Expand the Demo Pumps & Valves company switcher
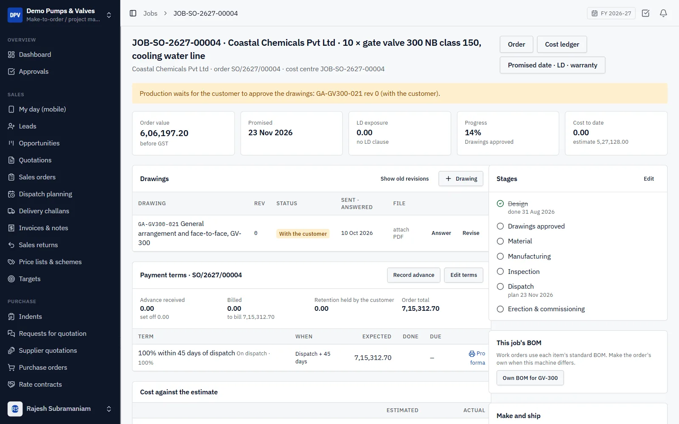 coord(109,15)
